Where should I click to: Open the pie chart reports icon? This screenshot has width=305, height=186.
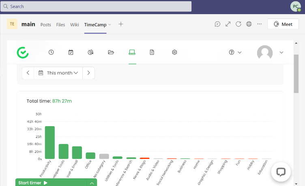91,52
